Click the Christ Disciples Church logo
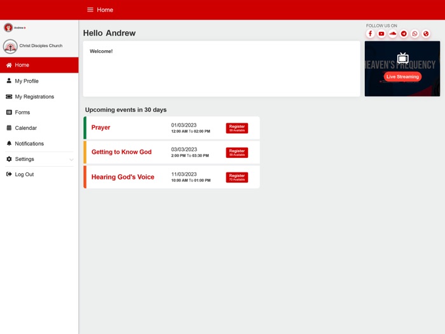Image resolution: width=445 pixels, height=334 pixels. pos(10,46)
